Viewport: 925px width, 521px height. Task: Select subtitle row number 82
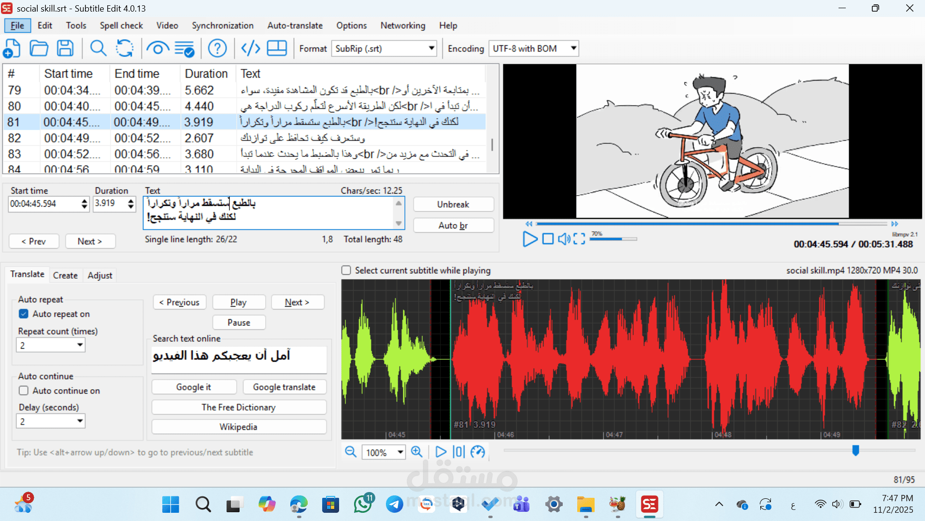[244, 138]
